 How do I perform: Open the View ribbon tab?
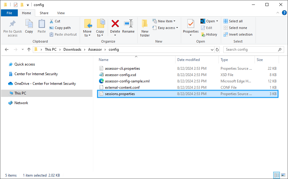61,13
